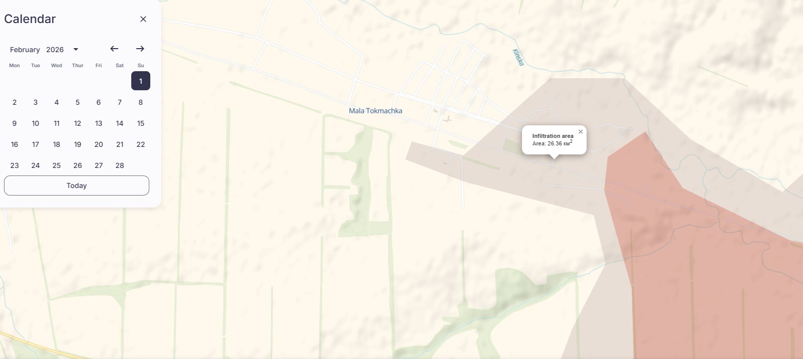Image resolution: width=803 pixels, height=359 pixels.
Task: Select February 1 in the calendar
Action: (141, 81)
